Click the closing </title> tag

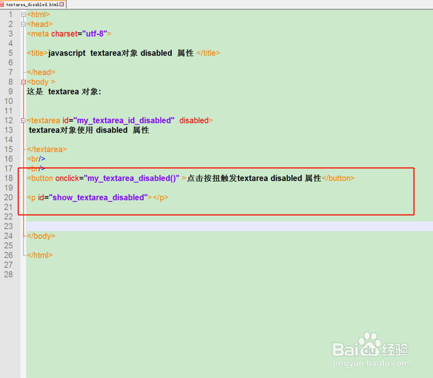pyautogui.click(x=209, y=53)
